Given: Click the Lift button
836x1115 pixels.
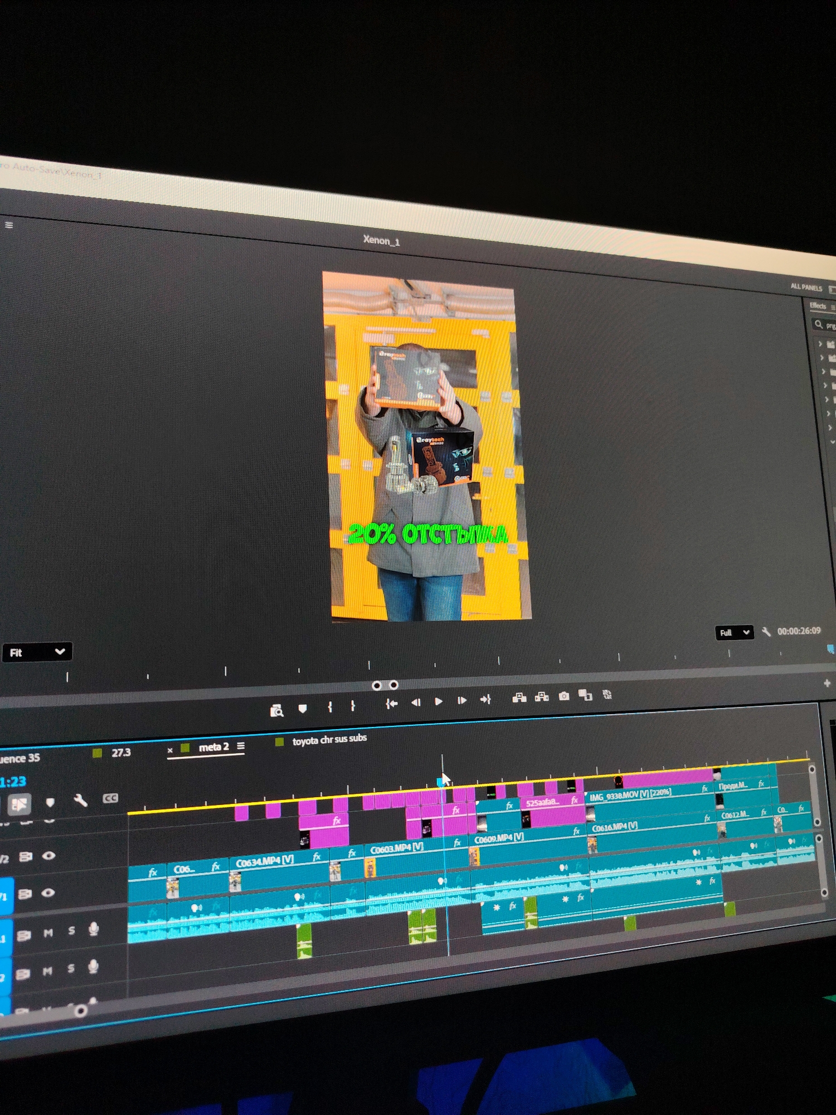Looking at the screenshot, I should pyautogui.click(x=519, y=697).
